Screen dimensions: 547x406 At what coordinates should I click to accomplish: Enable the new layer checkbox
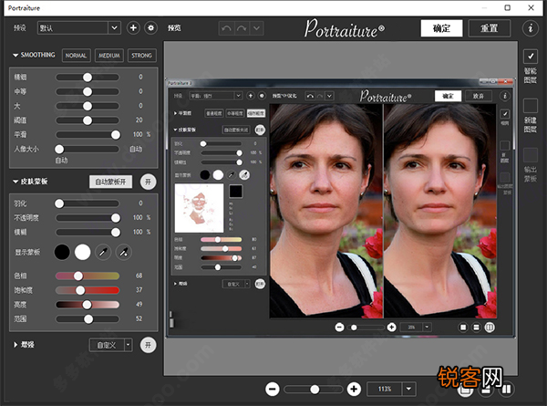pos(531,106)
